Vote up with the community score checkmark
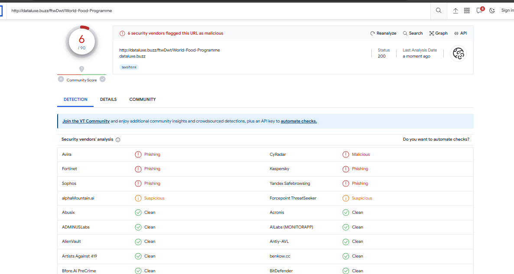The height and width of the screenshot is (274, 514). tap(103, 79)
